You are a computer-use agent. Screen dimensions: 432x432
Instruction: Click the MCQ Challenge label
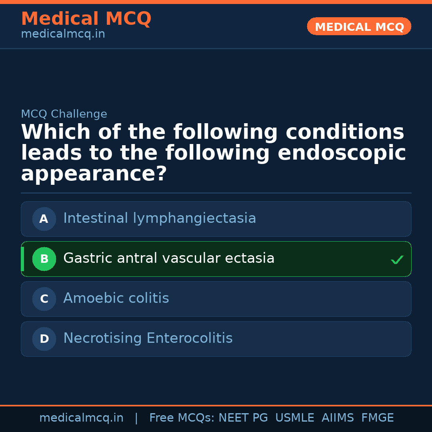pyautogui.click(x=64, y=114)
